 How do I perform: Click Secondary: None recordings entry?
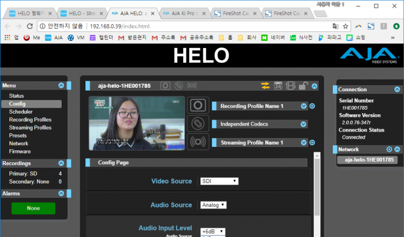click(x=29, y=182)
